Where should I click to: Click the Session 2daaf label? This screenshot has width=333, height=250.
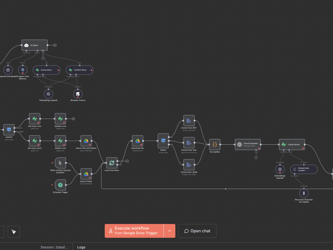tap(54, 247)
